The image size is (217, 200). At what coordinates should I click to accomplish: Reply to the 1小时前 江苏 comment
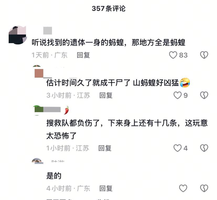tap(105, 148)
